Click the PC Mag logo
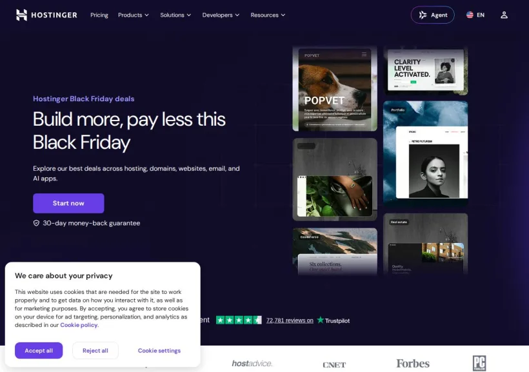This screenshot has width=529, height=372. [479, 363]
